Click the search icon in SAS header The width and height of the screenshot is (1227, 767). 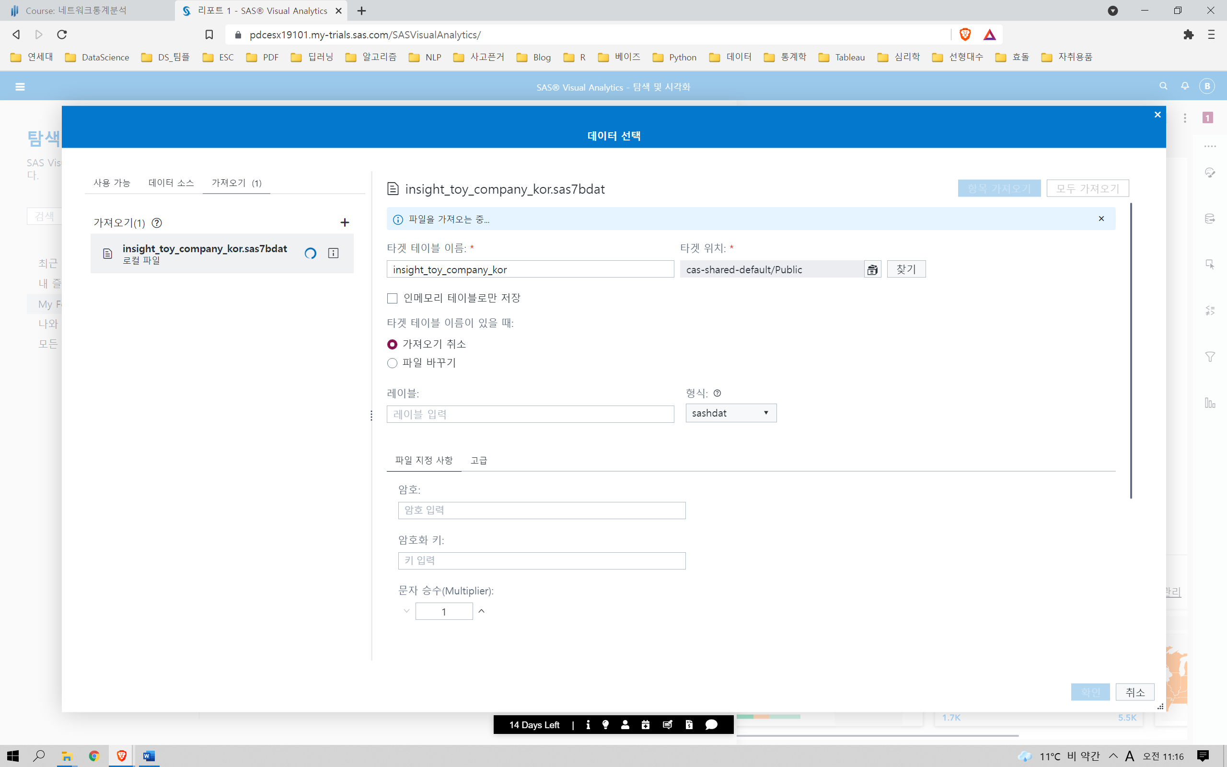[x=1163, y=86]
